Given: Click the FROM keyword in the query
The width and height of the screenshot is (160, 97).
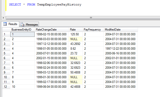Looking at the screenshot, I should (x=31, y=5).
